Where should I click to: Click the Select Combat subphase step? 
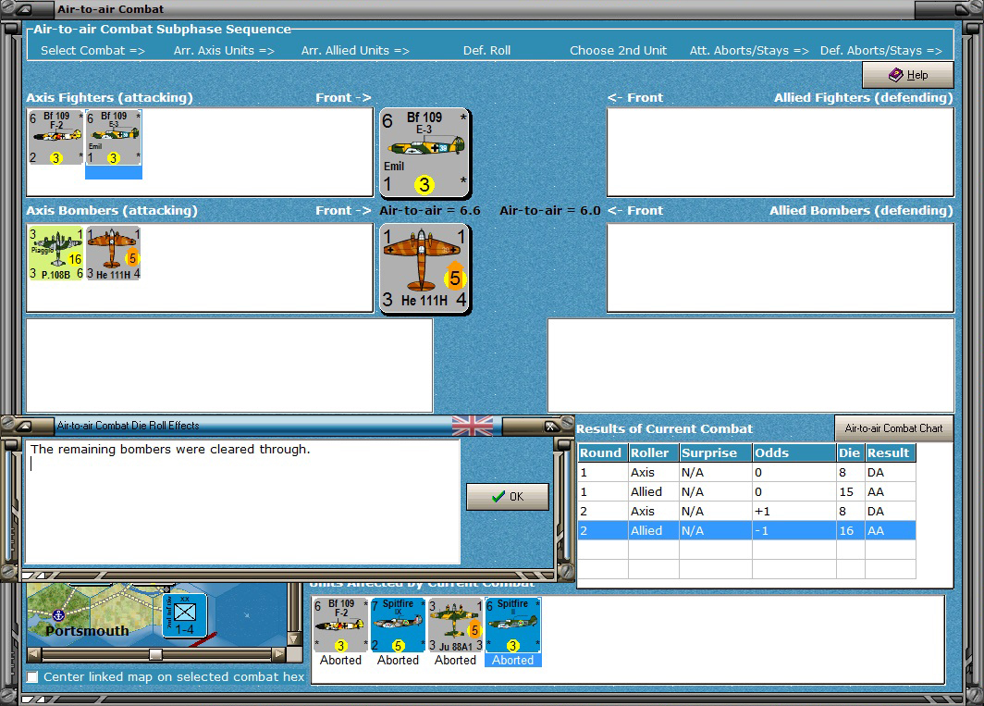(92, 50)
